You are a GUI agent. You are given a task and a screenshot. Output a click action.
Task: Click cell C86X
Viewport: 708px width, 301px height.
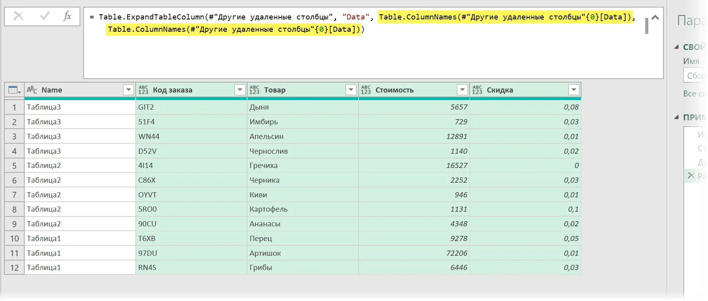[x=191, y=180]
